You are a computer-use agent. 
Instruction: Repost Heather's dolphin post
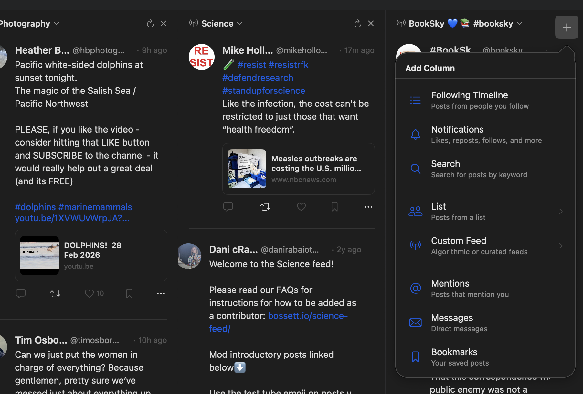tap(55, 293)
